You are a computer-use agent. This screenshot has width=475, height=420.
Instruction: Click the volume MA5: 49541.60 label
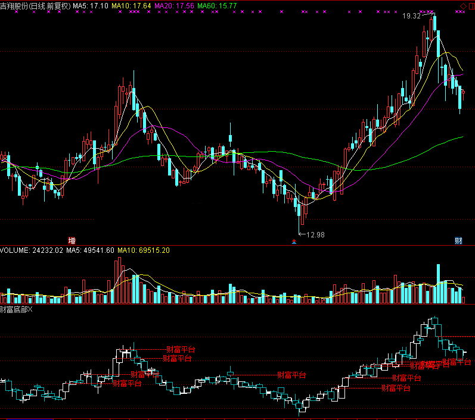click(90, 250)
